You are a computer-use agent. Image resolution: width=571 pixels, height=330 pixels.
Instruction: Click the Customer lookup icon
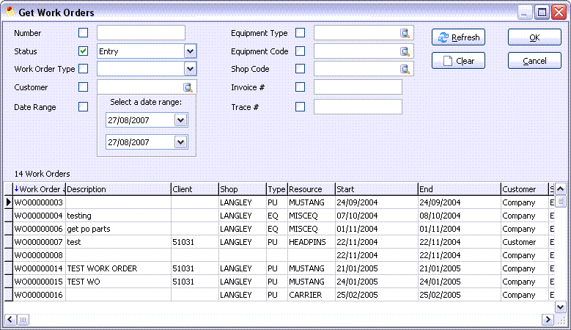tap(188, 87)
